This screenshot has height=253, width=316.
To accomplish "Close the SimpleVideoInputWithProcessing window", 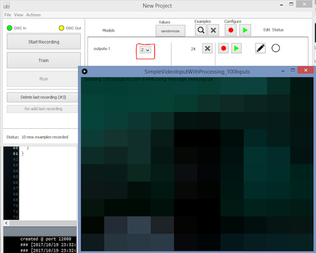I will [x=304, y=70].
